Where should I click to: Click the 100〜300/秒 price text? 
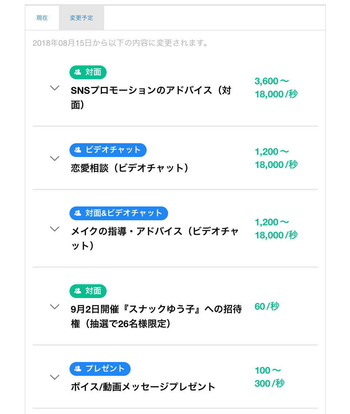[x=269, y=377]
